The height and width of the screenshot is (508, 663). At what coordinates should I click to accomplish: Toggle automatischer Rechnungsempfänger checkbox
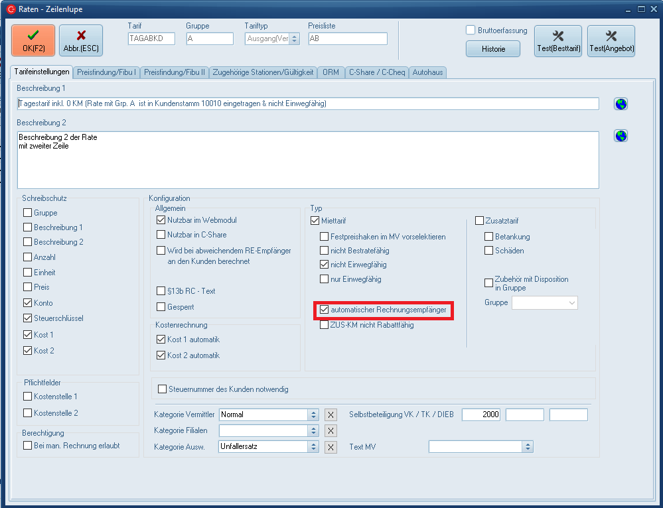[324, 310]
